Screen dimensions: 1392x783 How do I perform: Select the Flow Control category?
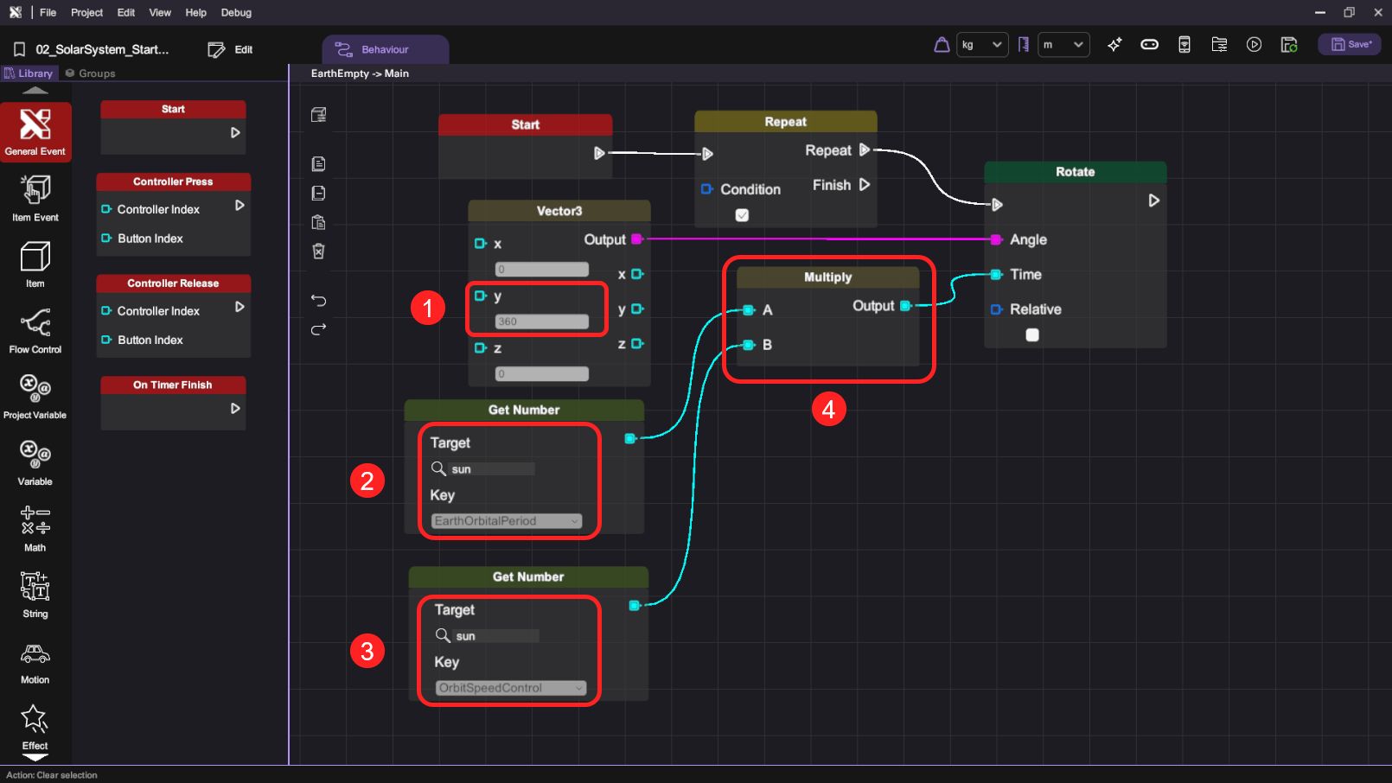pos(35,330)
